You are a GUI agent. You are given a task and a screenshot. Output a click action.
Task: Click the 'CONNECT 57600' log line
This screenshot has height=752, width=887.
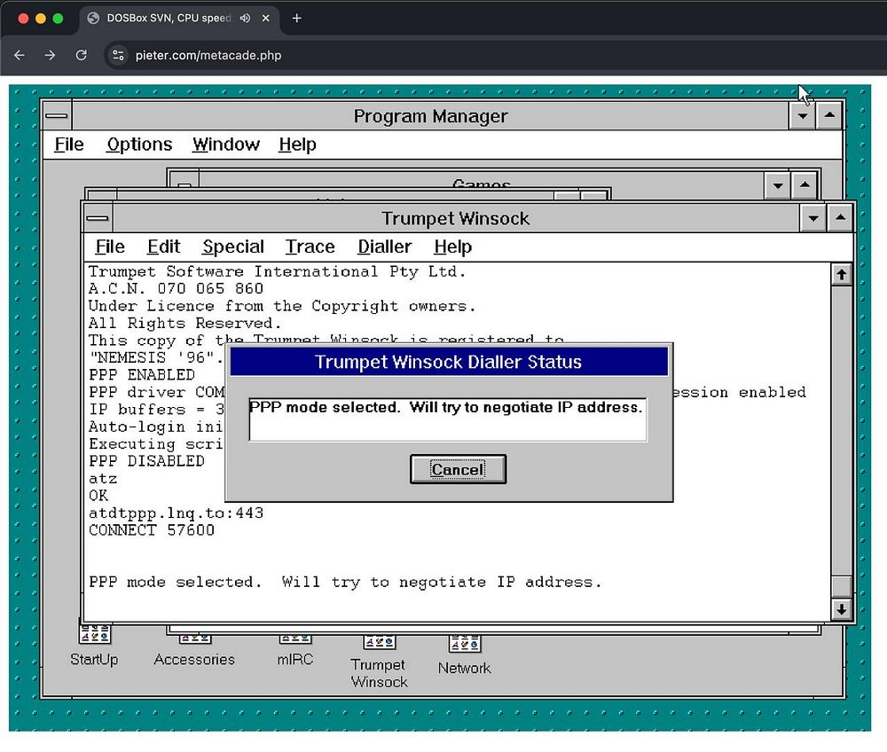152,530
